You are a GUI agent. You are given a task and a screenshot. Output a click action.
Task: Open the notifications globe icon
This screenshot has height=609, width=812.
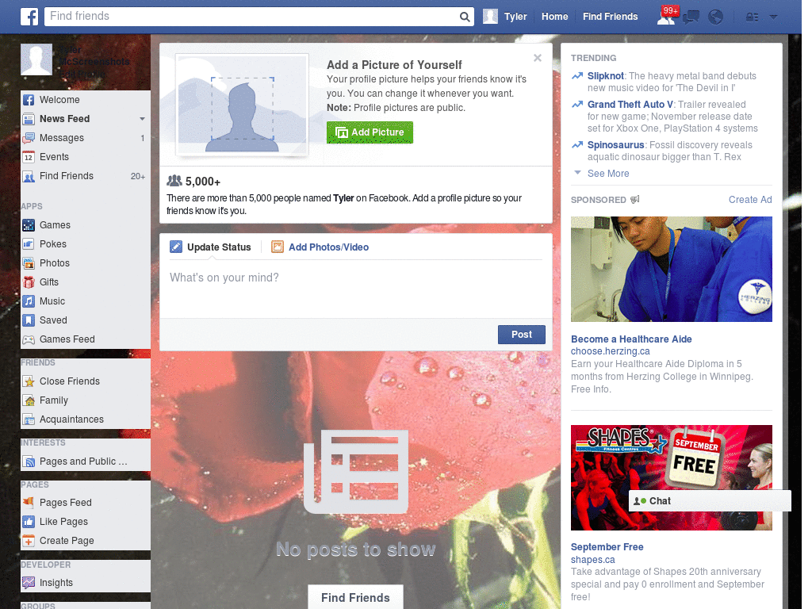click(x=716, y=17)
